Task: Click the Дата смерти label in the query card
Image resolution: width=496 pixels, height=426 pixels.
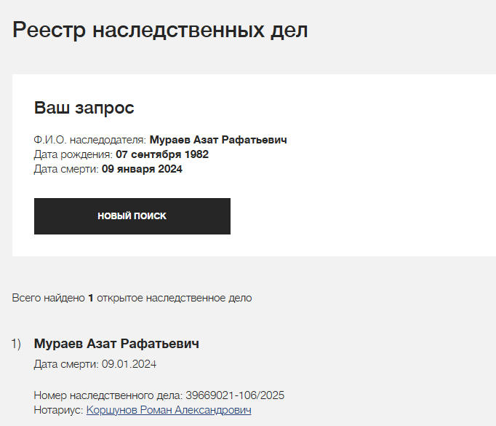Action: pyautogui.click(x=66, y=169)
